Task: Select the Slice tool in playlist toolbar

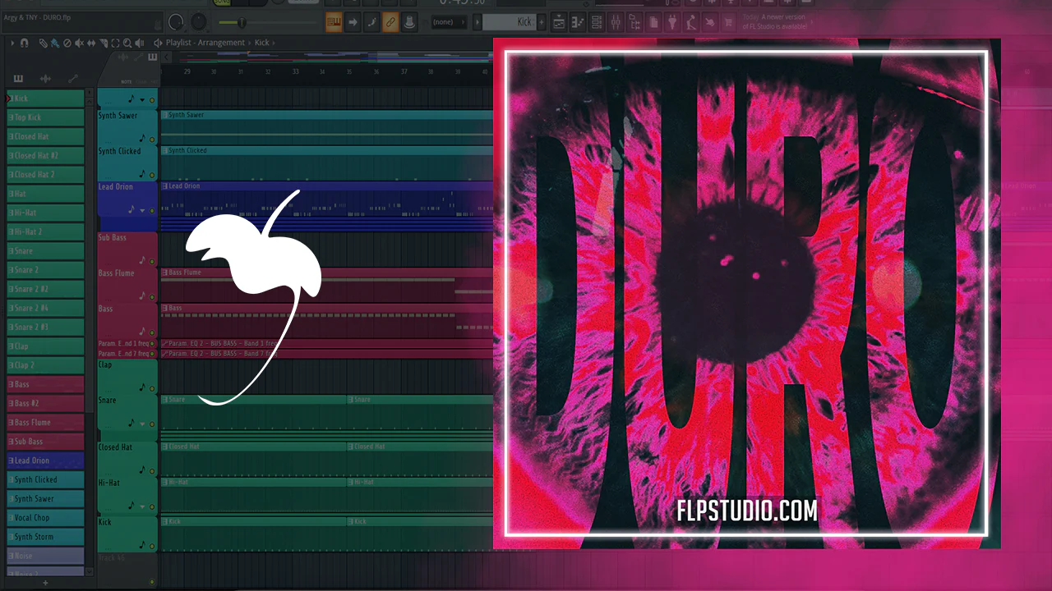Action: (x=104, y=43)
